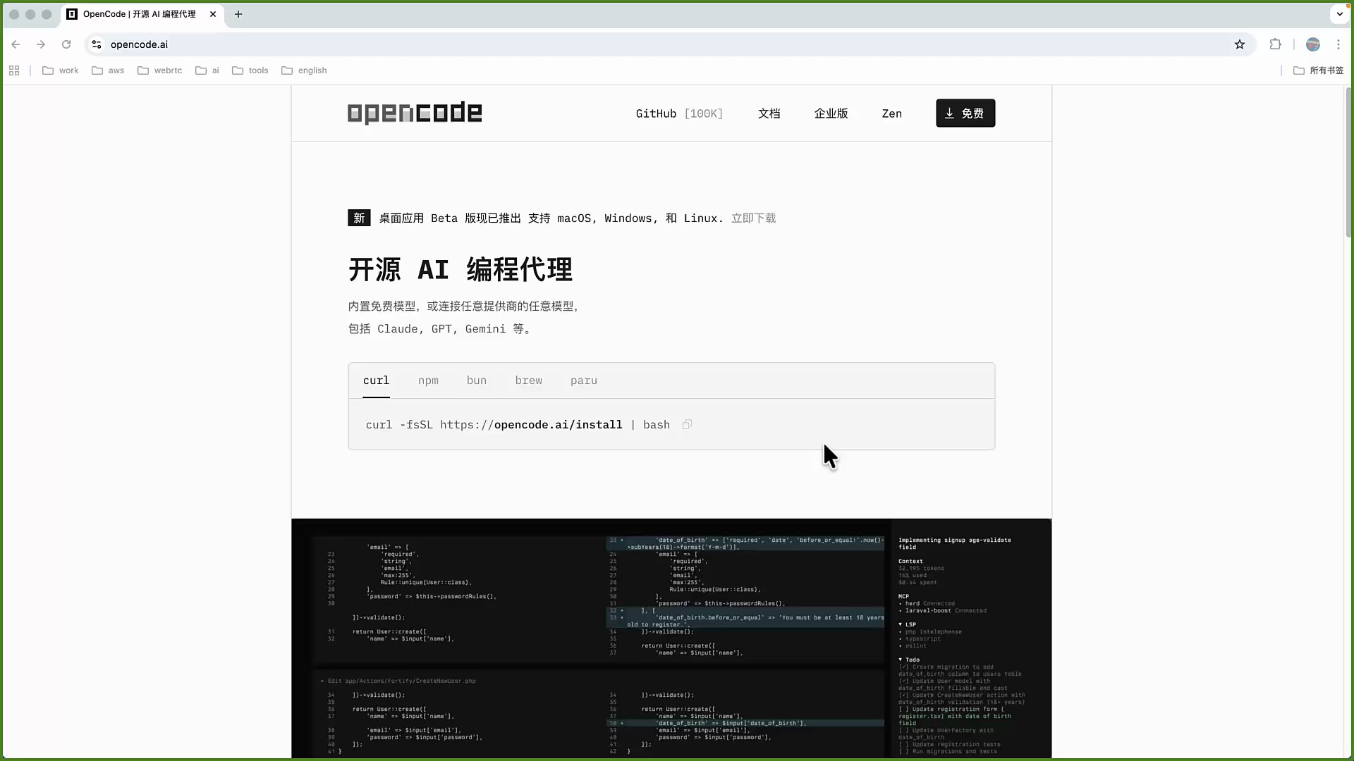
Task: Expand the tab search dropdown arrow
Action: [x=1340, y=14]
